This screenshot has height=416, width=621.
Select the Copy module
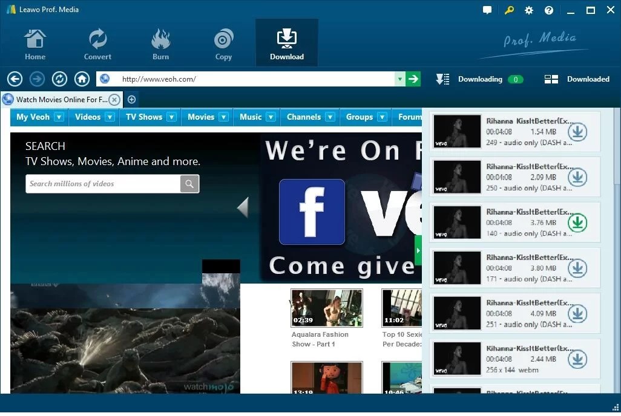click(x=223, y=42)
